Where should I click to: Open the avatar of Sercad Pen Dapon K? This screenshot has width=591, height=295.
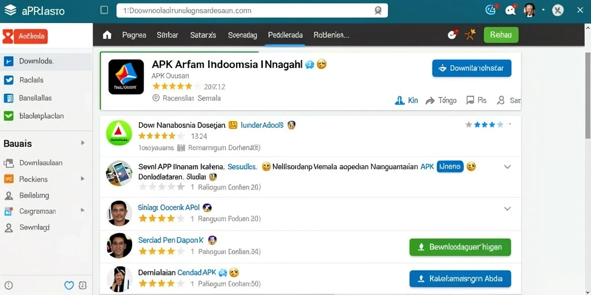pos(119,245)
